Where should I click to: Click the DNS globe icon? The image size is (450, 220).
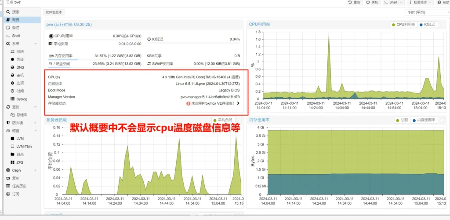pos(12,67)
